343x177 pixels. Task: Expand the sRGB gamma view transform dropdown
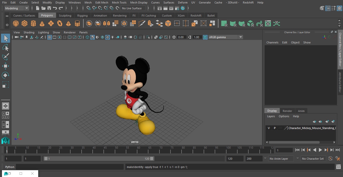click(240, 37)
